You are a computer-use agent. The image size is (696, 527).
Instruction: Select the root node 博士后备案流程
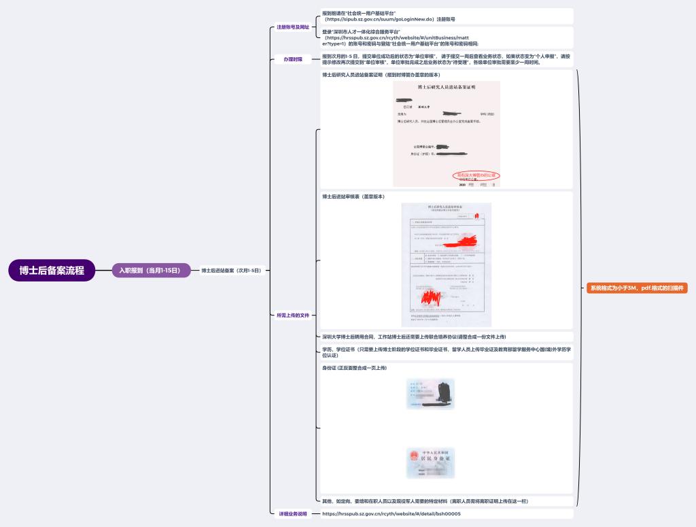point(52,270)
